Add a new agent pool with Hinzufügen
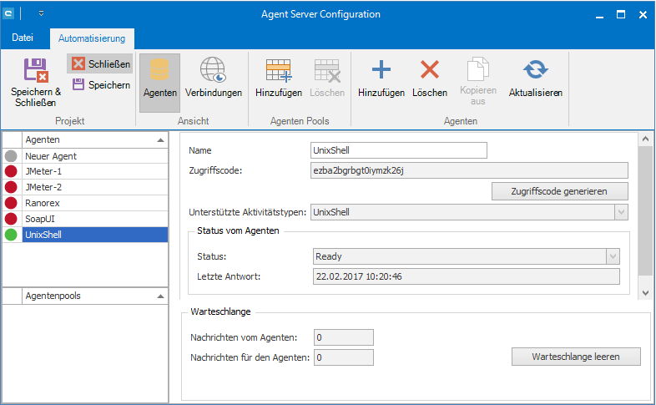Image resolution: width=656 pixels, height=405 pixels. tap(278, 72)
